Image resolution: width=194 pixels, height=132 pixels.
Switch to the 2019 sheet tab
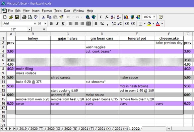point(23,129)
